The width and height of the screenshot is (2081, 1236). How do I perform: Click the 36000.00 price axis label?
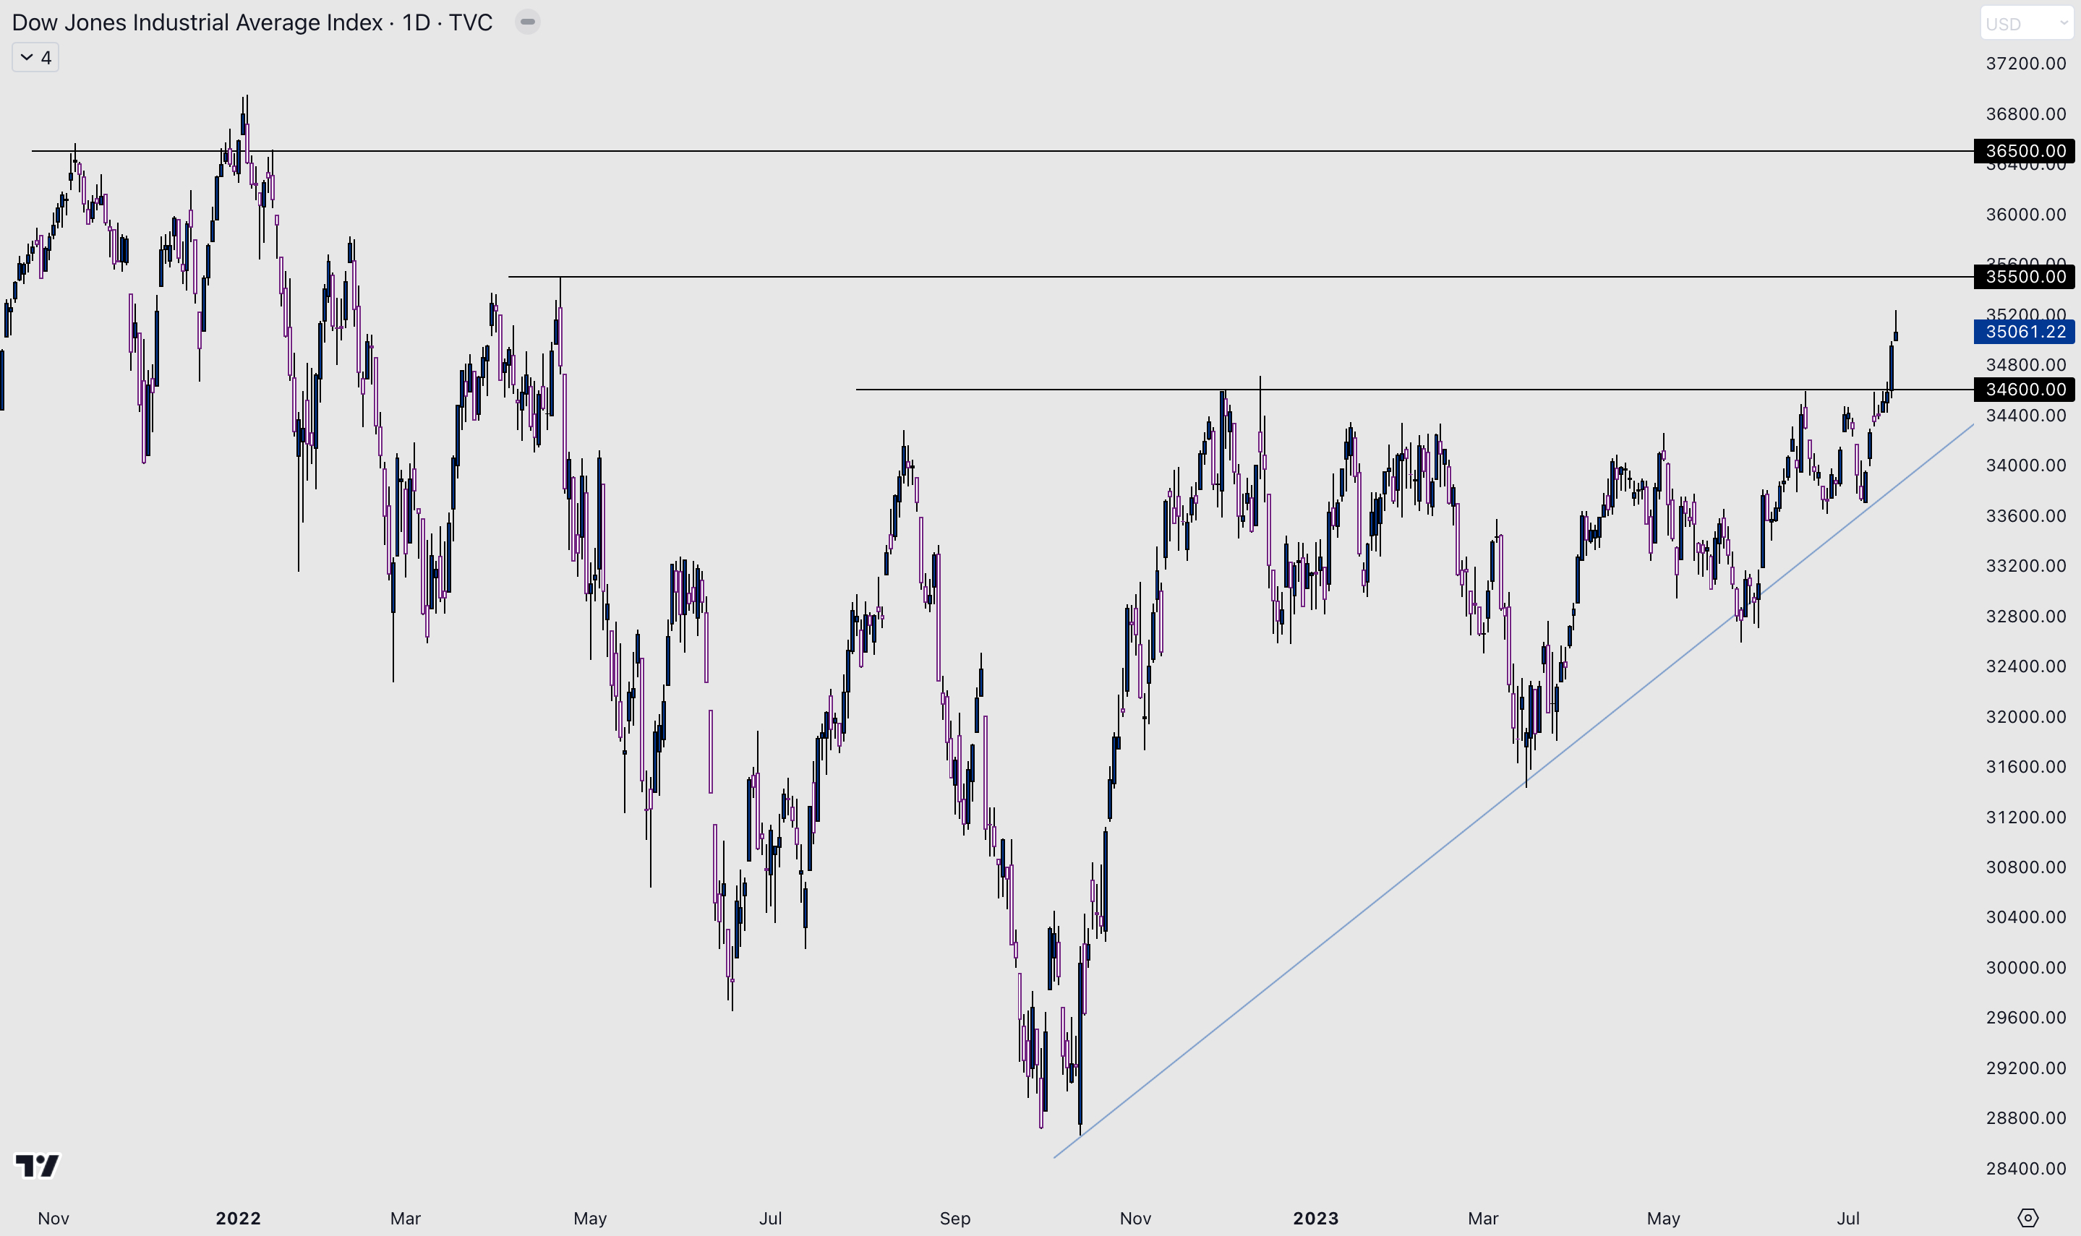coord(2026,214)
